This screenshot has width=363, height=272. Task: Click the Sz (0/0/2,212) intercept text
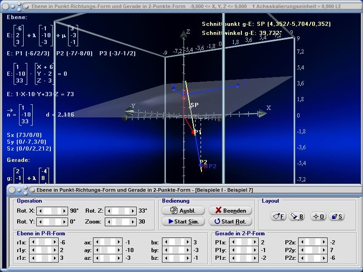29,149
